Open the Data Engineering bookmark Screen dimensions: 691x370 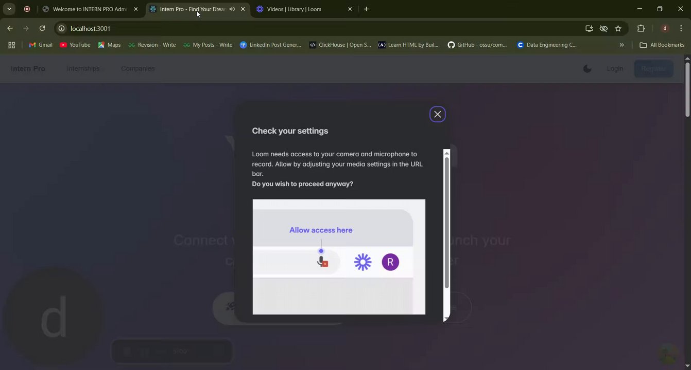coord(547,45)
